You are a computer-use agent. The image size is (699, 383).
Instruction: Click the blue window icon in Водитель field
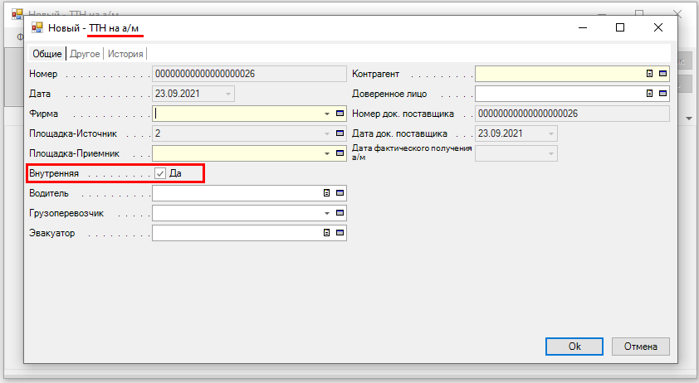[340, 193]
